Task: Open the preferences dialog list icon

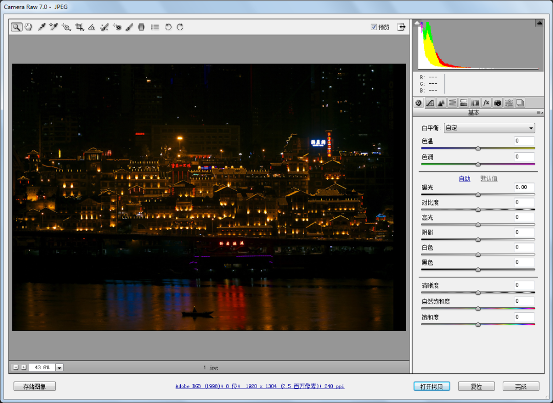Action: click(x=155, y=27)
